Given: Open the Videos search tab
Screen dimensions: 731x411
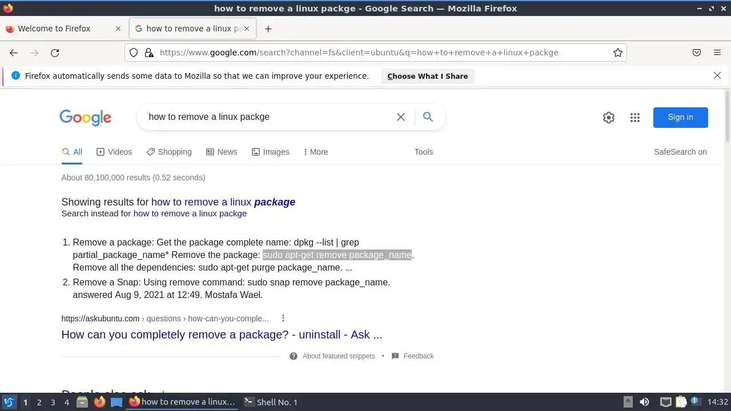Looking at the screenshot, I should coord(114,152).
